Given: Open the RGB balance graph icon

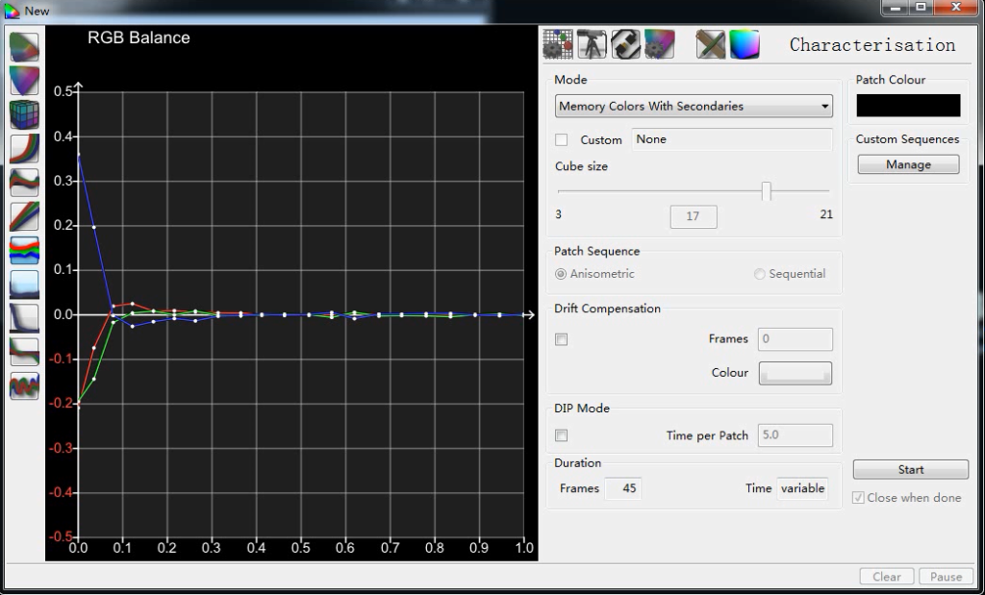Looking at the screenshot, I should 24,183.
